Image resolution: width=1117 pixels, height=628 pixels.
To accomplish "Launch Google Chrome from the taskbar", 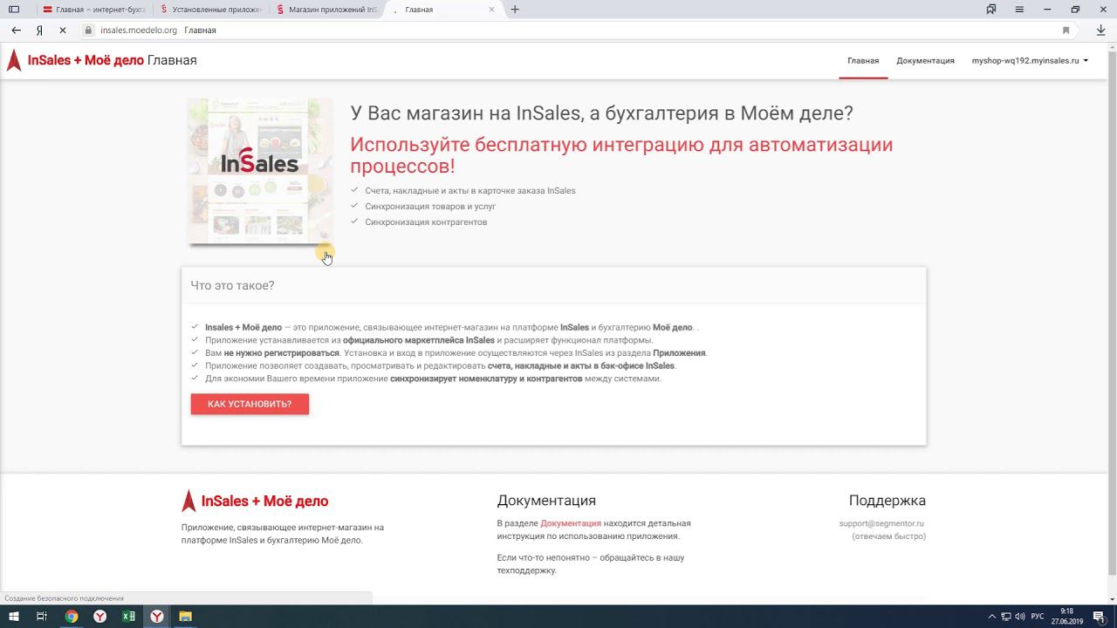I will point(72,617).
